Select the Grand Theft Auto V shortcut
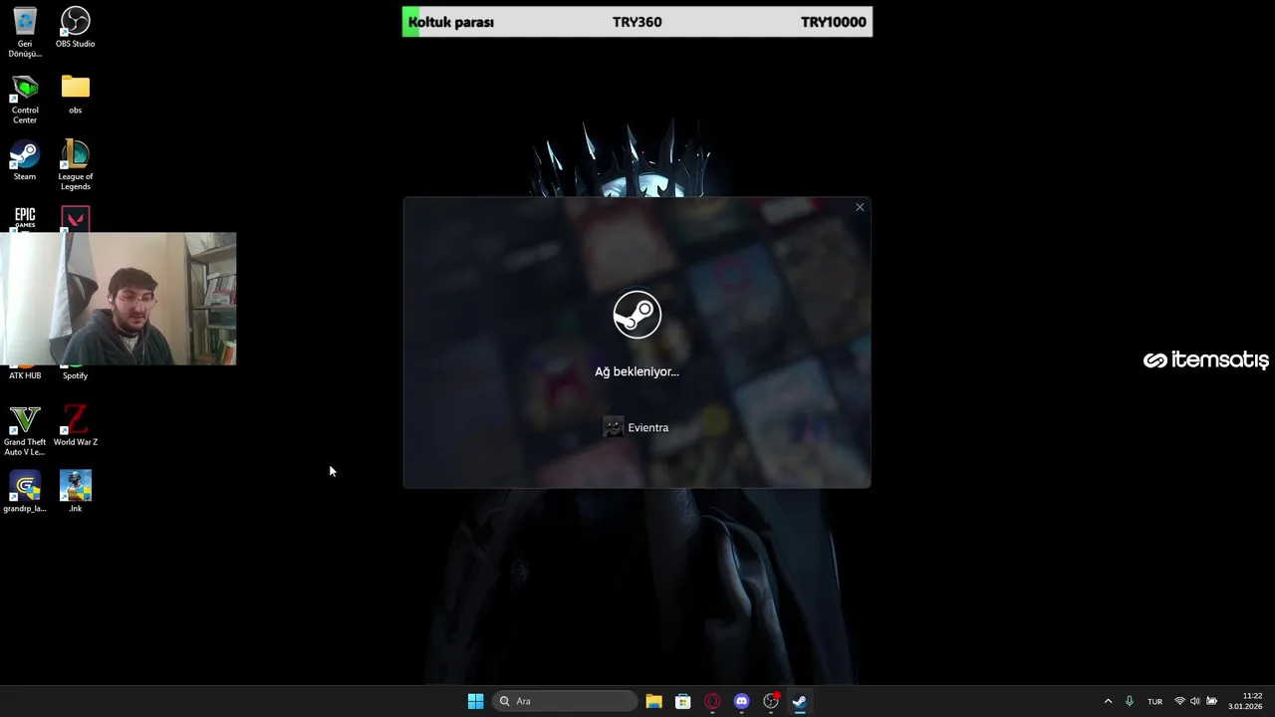Image resolution: width=1275 pixels, height=717 pixels. click(25, 430)
